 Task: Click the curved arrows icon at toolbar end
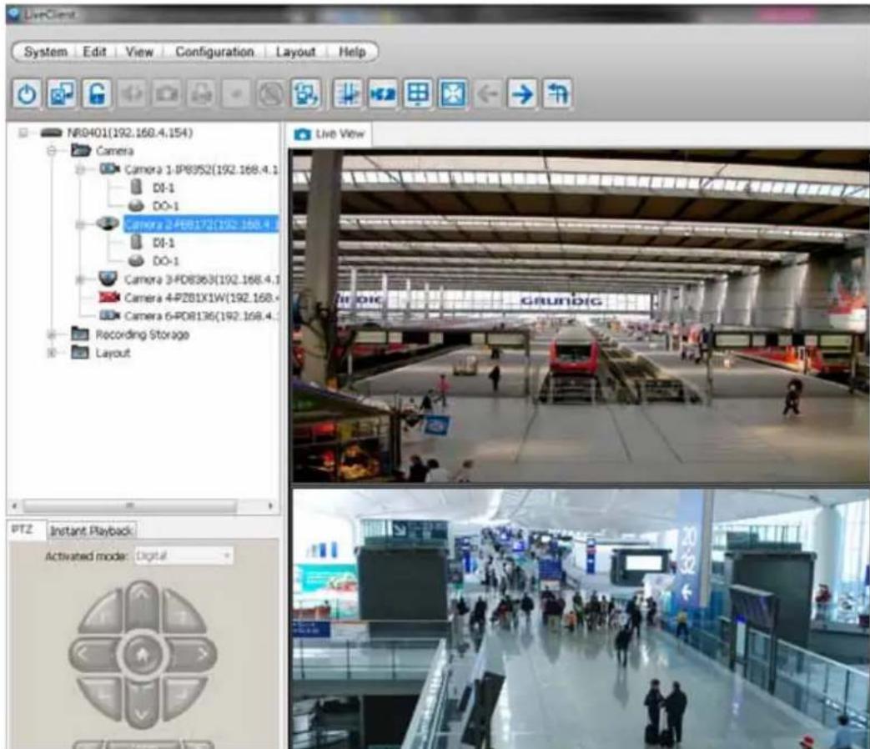point(557,93)
